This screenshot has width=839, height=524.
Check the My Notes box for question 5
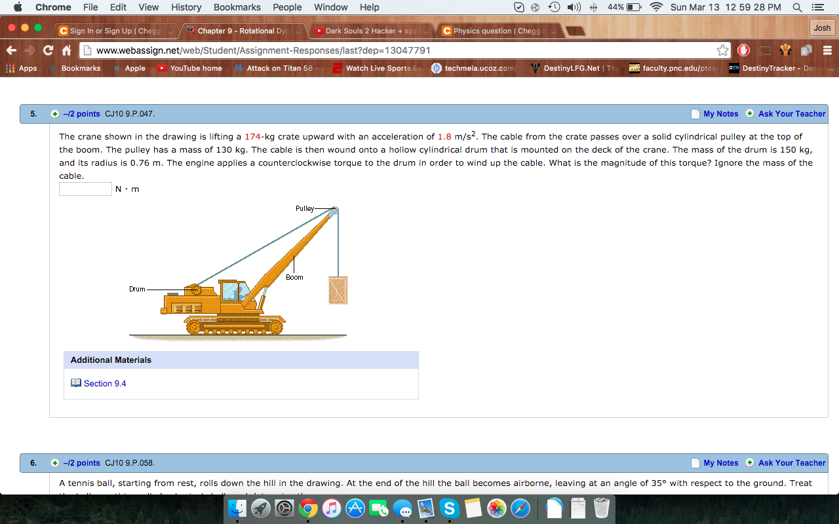coord(694,113)
